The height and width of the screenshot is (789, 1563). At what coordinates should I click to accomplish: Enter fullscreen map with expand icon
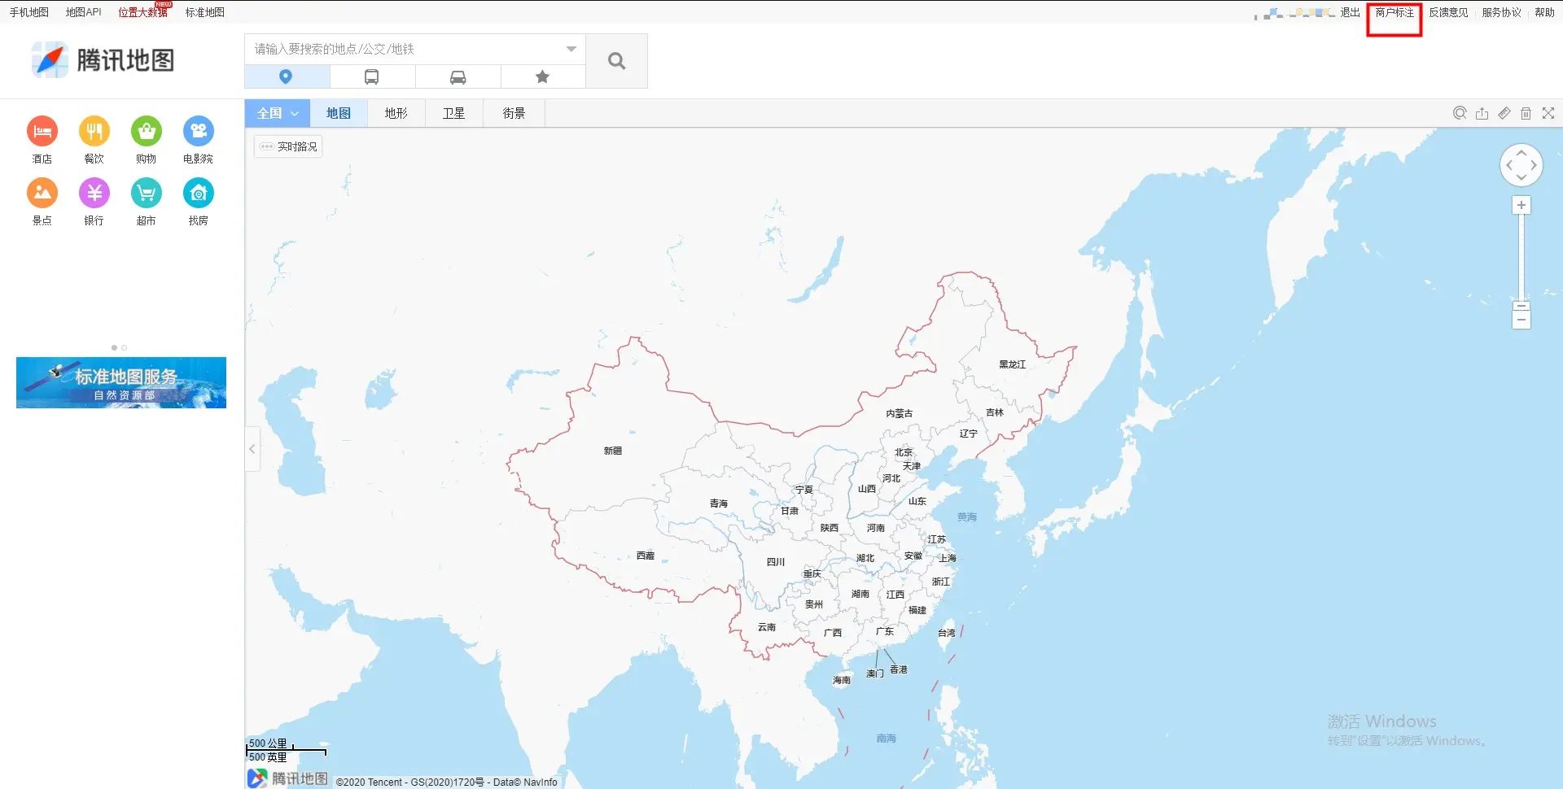(1548, 114)
